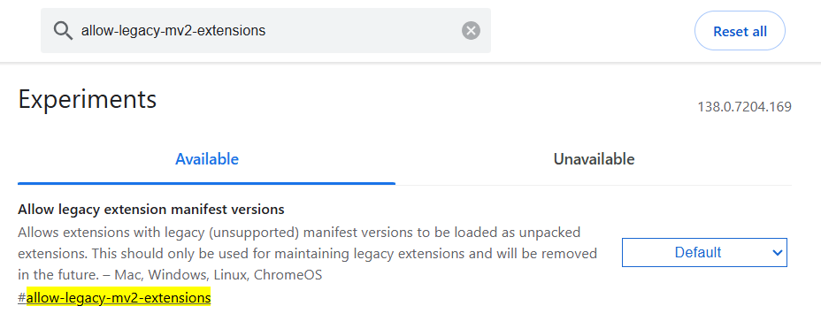
Task: Click the magnifying glass search icon
Action: point(64,31)
